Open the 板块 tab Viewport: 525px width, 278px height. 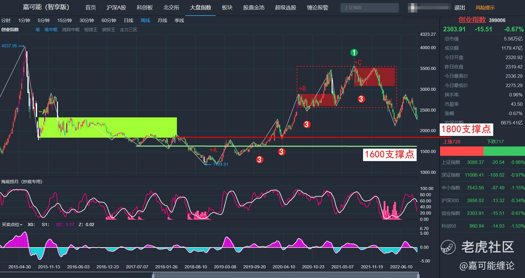tap(227, 7)
